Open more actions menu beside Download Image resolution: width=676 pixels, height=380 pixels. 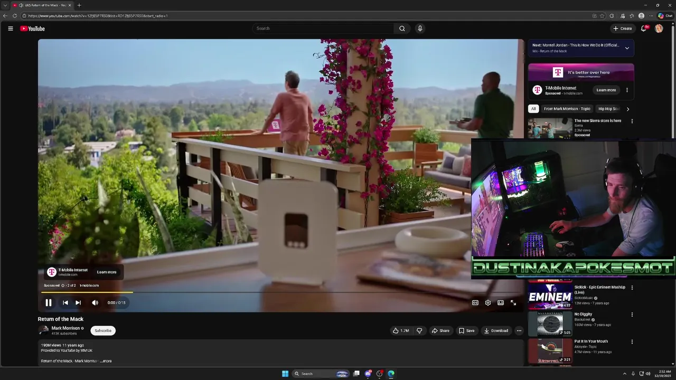(x=519, y=330)
